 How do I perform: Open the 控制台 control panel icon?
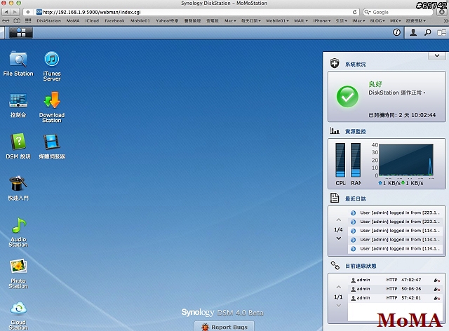(x=18, y=105)
